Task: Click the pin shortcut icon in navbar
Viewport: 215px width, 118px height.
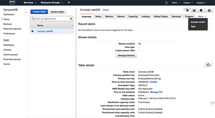Action: click(69, 3)
